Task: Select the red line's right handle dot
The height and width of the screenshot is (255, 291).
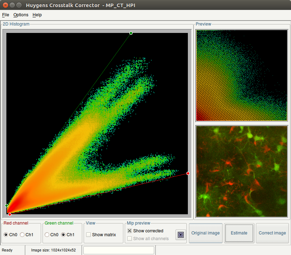Action: point(188,173)
